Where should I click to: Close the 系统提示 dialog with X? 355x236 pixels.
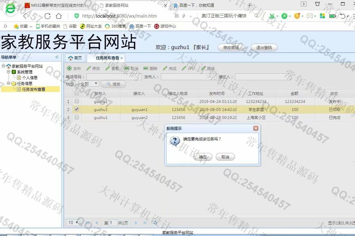(255, 128)
